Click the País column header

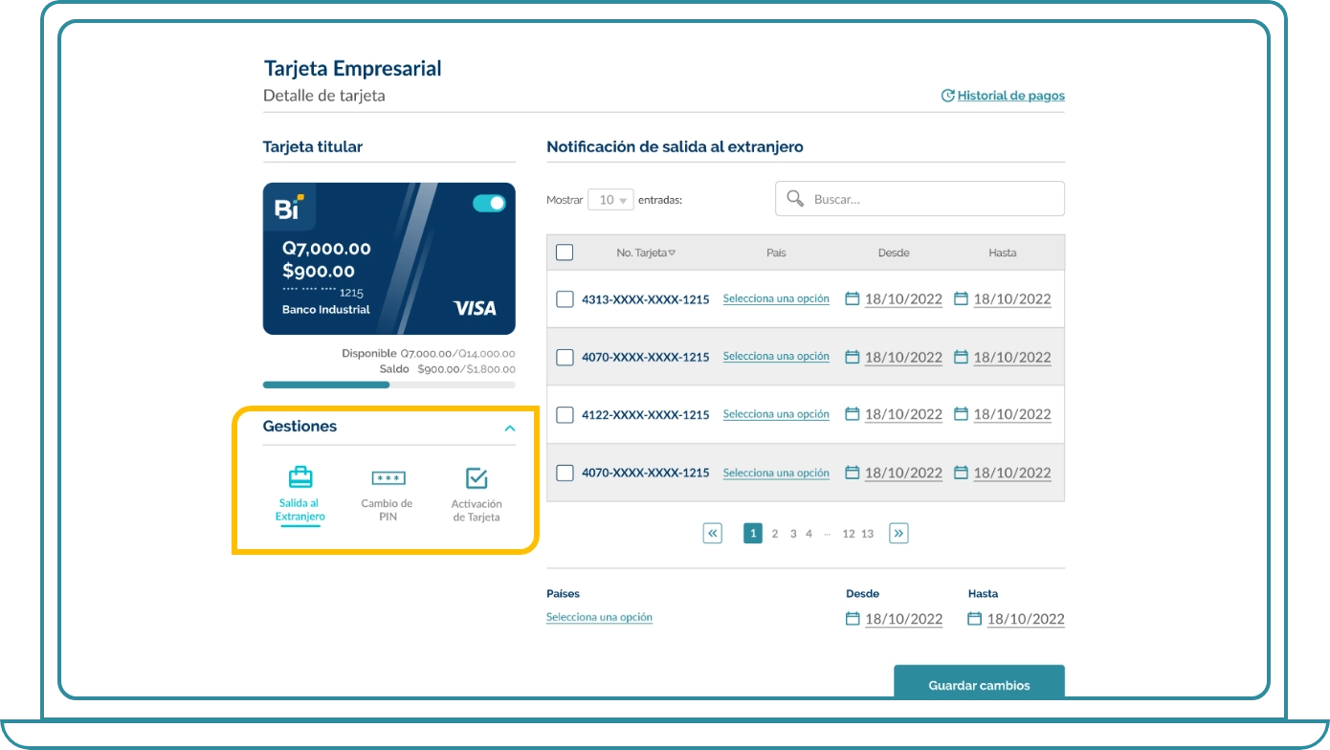click(x=776, y=253)
